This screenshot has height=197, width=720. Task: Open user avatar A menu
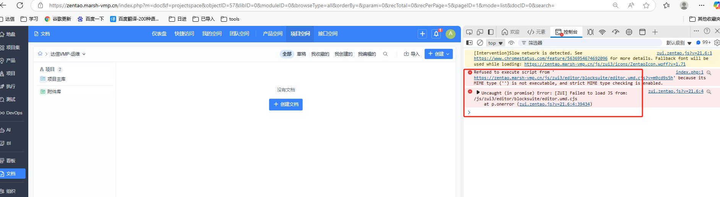pos(451,34)
